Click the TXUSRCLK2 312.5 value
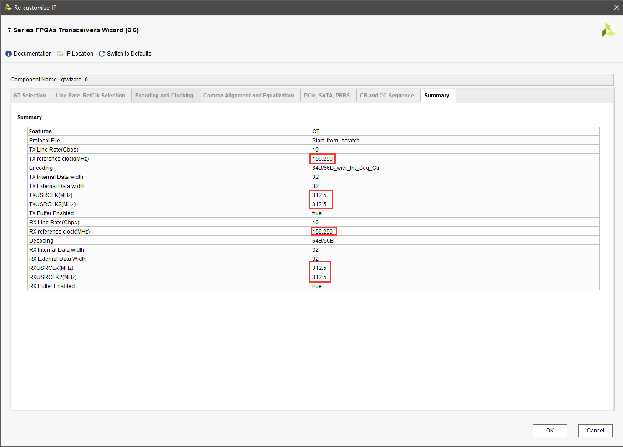623x447 pixels. pos(319,204)
